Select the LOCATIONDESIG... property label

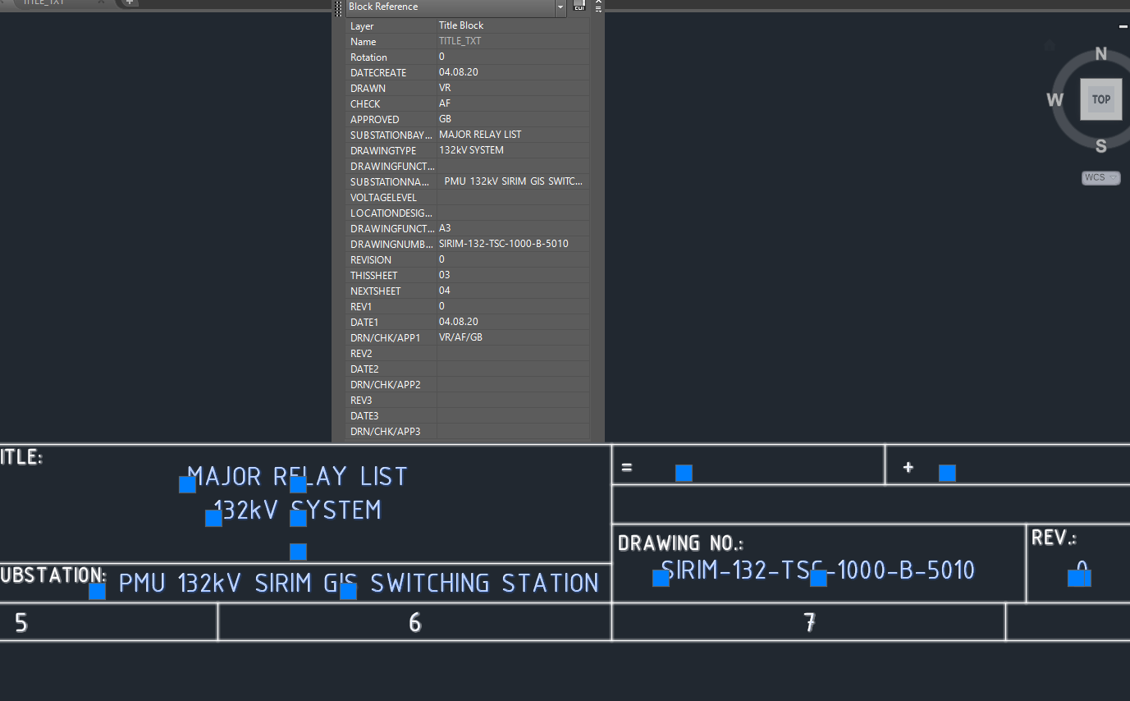(391, 213)
